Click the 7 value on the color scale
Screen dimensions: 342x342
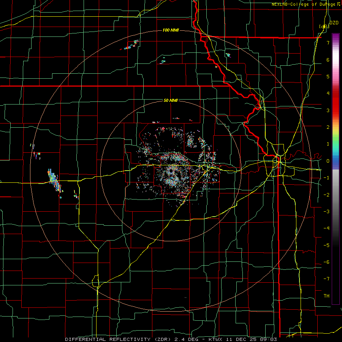point(328,43)
